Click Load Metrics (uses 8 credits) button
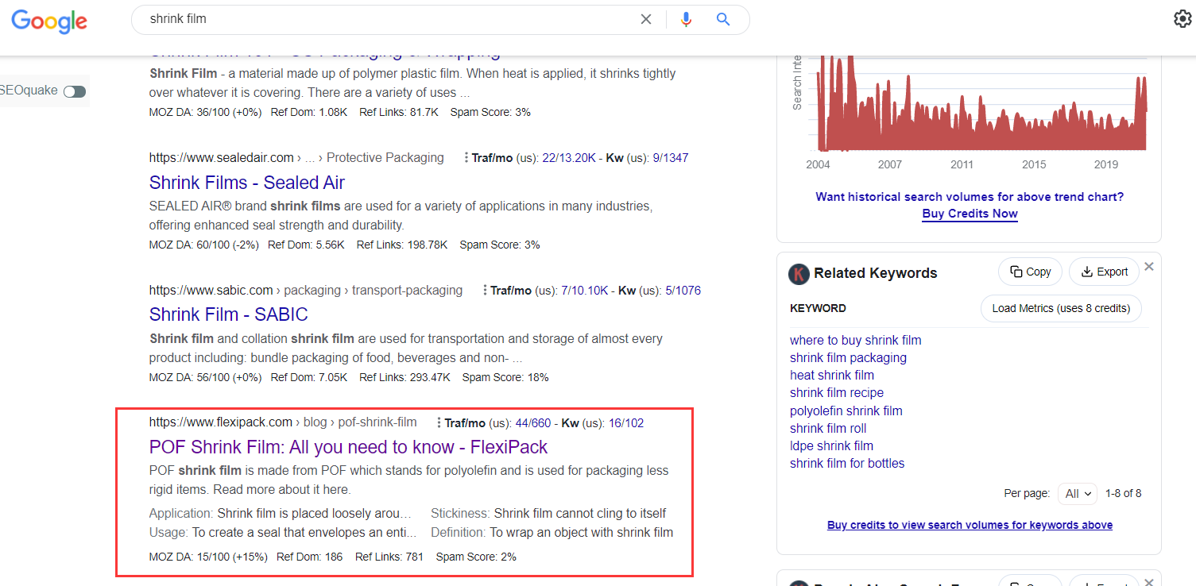This screenshot has width=1196, height=586. click(x=1061, y=308)
